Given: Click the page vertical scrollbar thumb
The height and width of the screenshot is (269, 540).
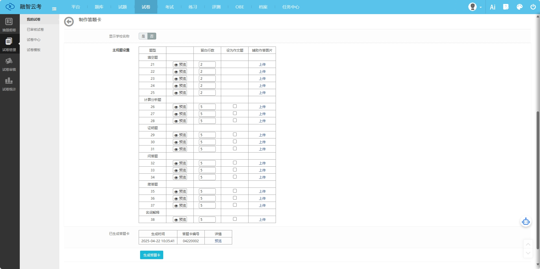Looking at the screenshot, I should click(x=538, y=180).
